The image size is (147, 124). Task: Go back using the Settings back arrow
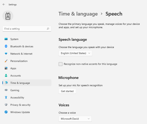coord(4,5)
